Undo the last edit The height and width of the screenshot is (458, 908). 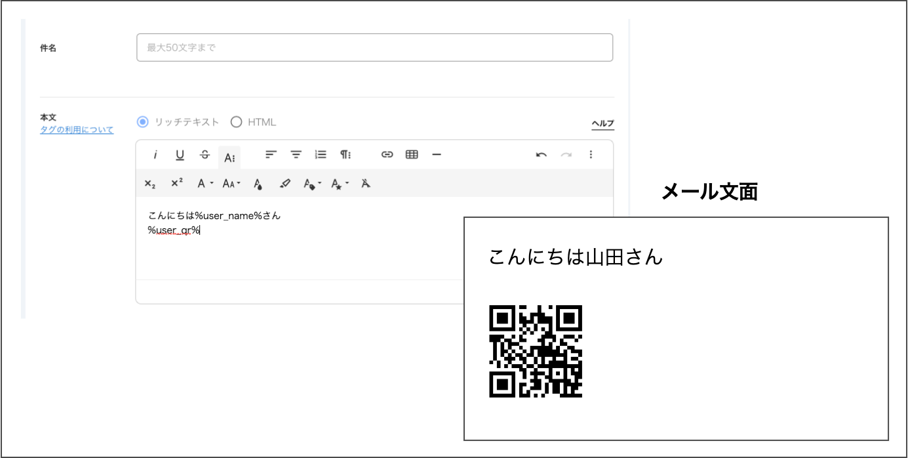(542, 155)
